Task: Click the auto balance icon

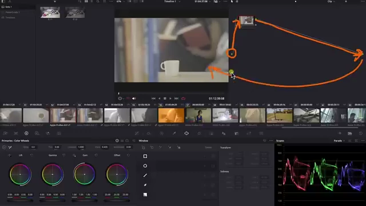Action: (x=4, y=147)
